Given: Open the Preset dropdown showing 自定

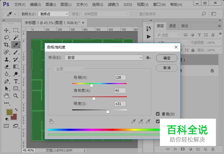Looking at the screenshot, I should coord(104,58).
